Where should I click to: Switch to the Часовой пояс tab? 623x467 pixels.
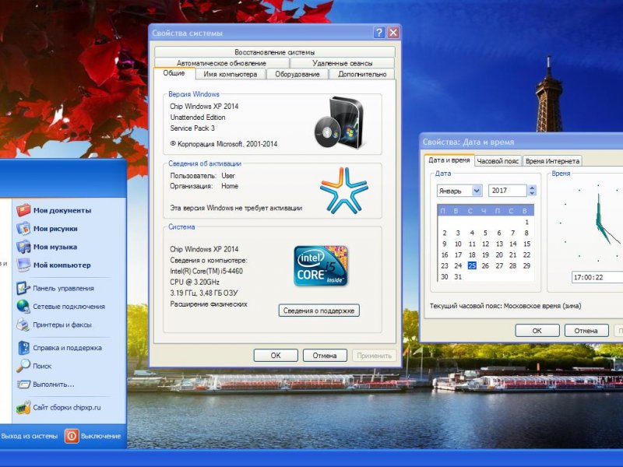[498, 161]
